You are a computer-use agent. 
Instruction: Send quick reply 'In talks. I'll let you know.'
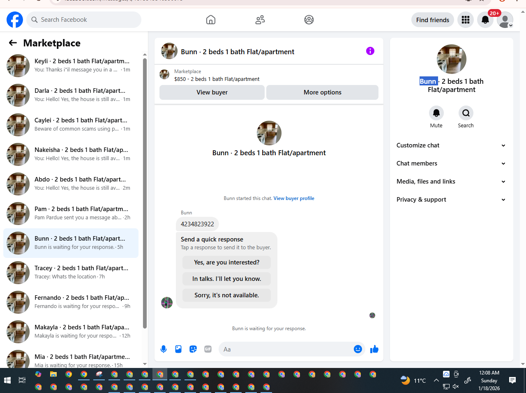(227, 279)
